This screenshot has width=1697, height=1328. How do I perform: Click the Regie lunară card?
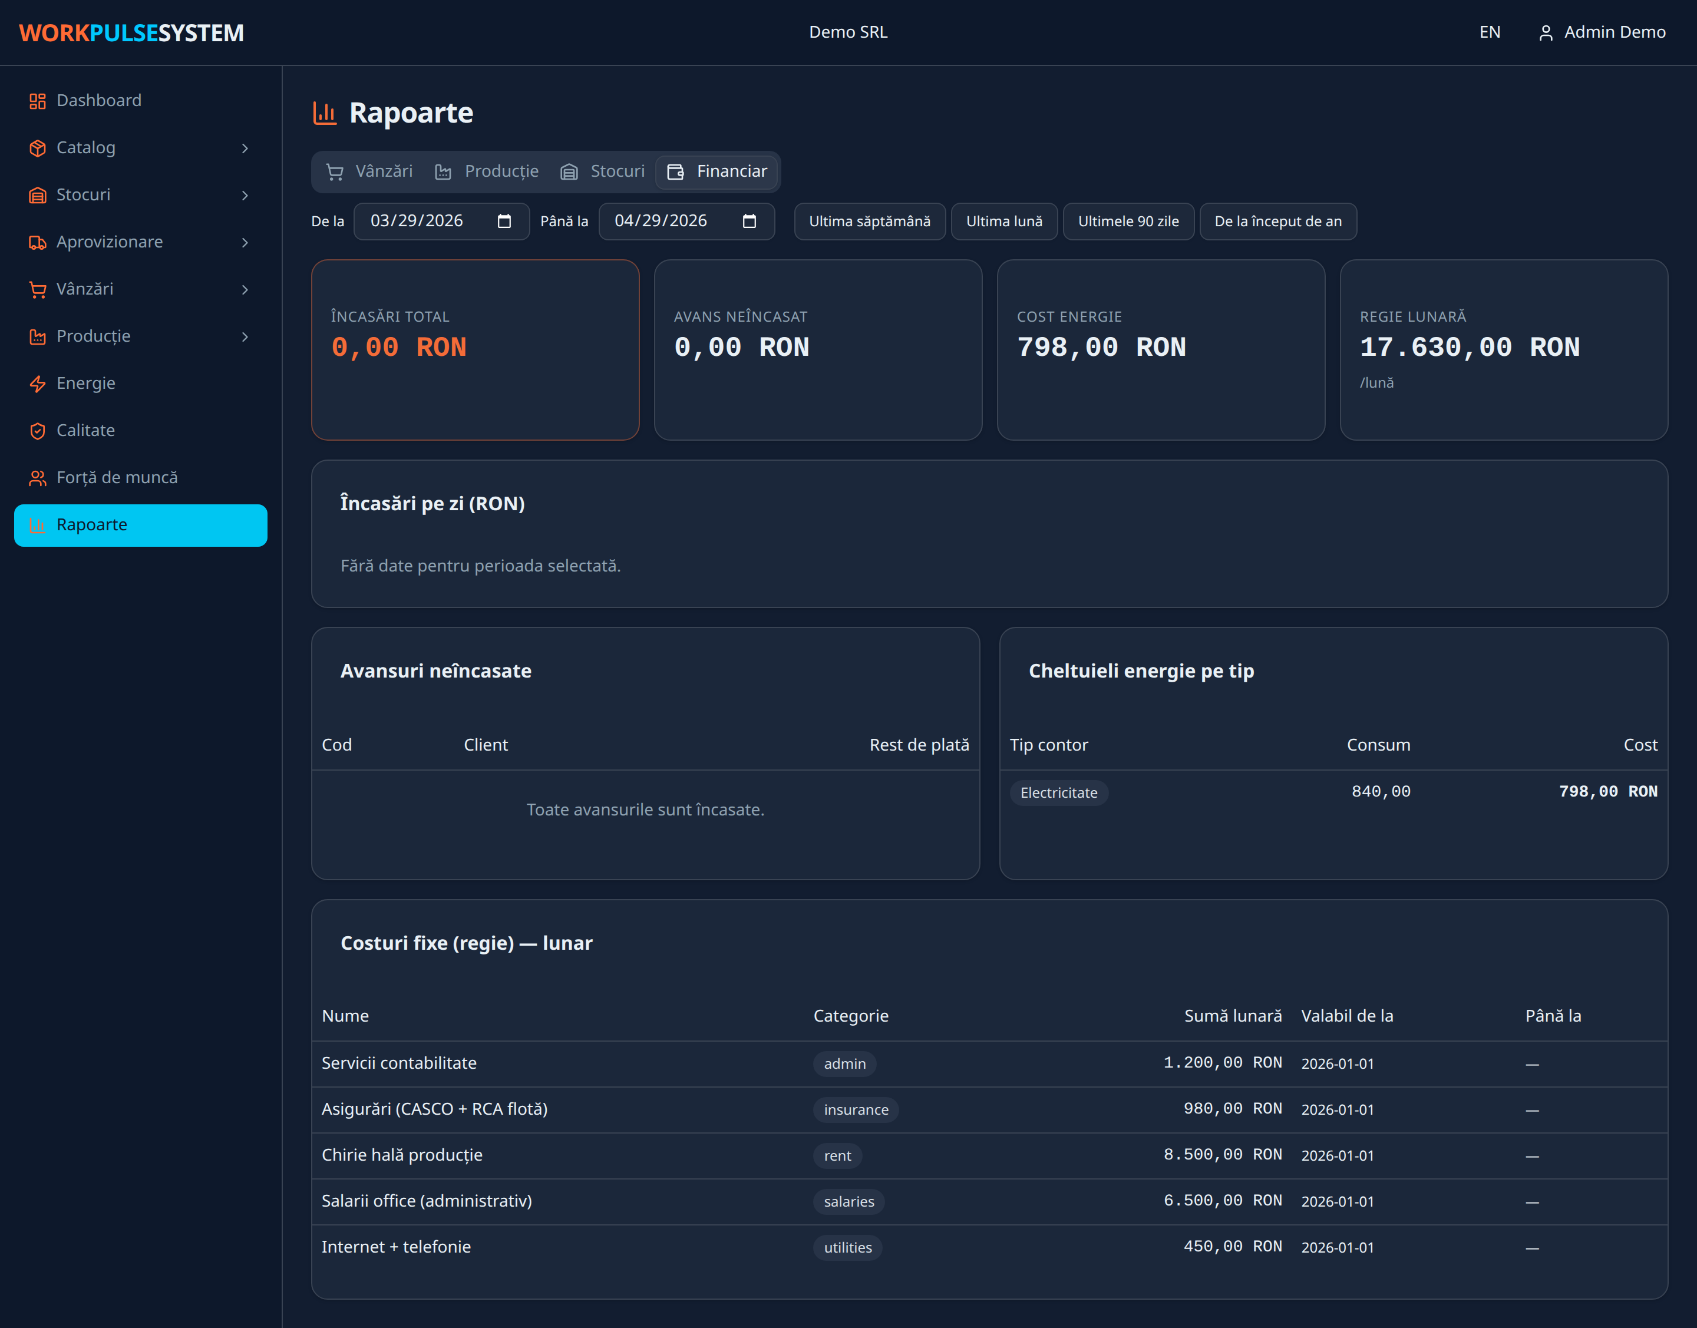1504,350
